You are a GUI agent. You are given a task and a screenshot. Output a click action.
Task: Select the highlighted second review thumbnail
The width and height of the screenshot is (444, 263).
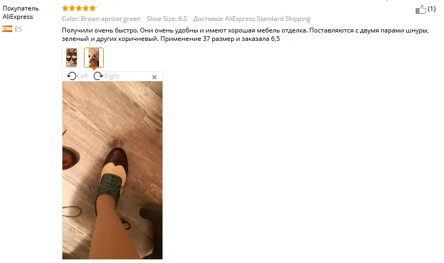94,58
